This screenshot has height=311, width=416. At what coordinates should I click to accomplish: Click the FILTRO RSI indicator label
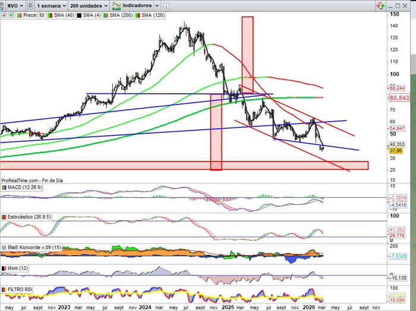coord(20,289)
